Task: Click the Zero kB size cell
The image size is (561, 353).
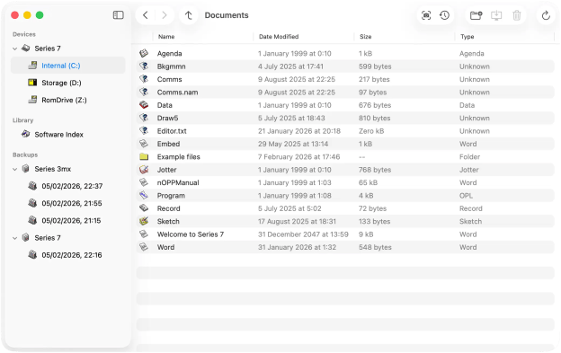Action: 371,131
